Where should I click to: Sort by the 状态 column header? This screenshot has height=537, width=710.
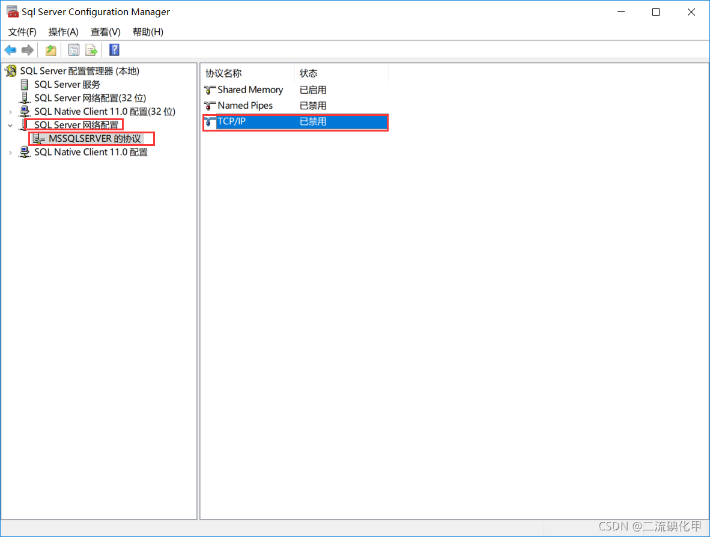point(341,73)
